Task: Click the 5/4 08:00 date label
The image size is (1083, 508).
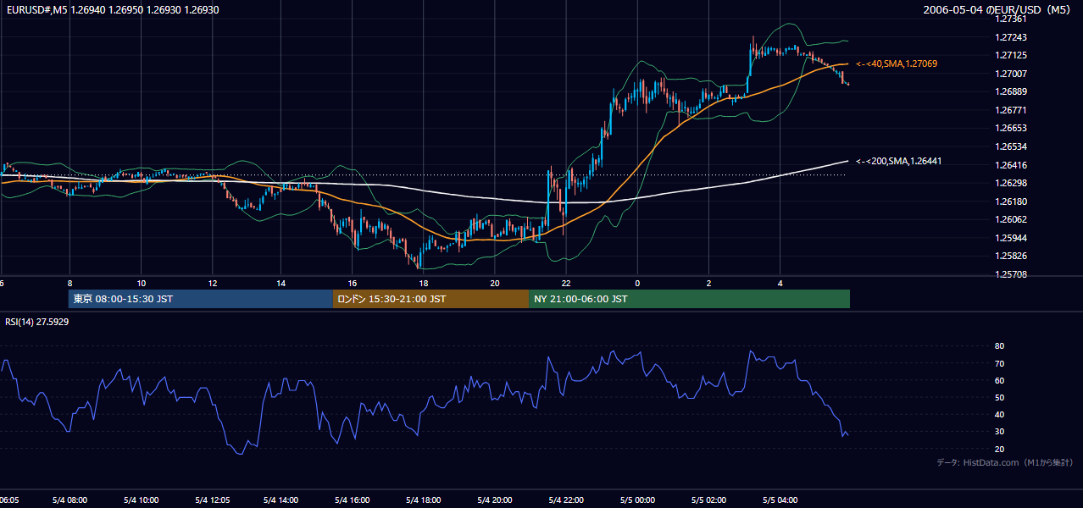Action: click(70, 500)
